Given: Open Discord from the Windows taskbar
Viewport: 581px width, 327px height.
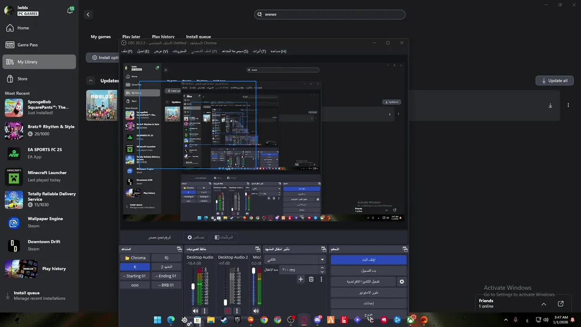Looking at the screenshot, I should click(317, 320).
